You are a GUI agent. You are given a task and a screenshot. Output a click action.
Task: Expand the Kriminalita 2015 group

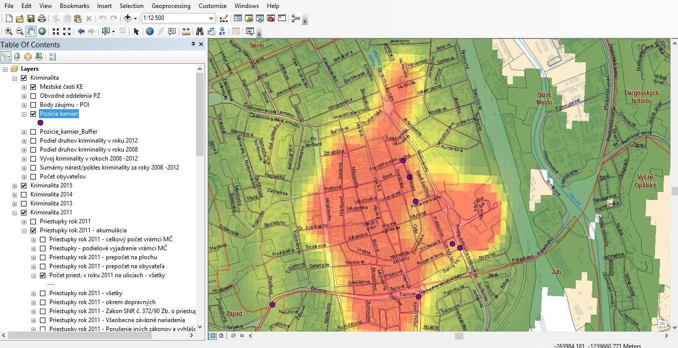click(14, 185)
